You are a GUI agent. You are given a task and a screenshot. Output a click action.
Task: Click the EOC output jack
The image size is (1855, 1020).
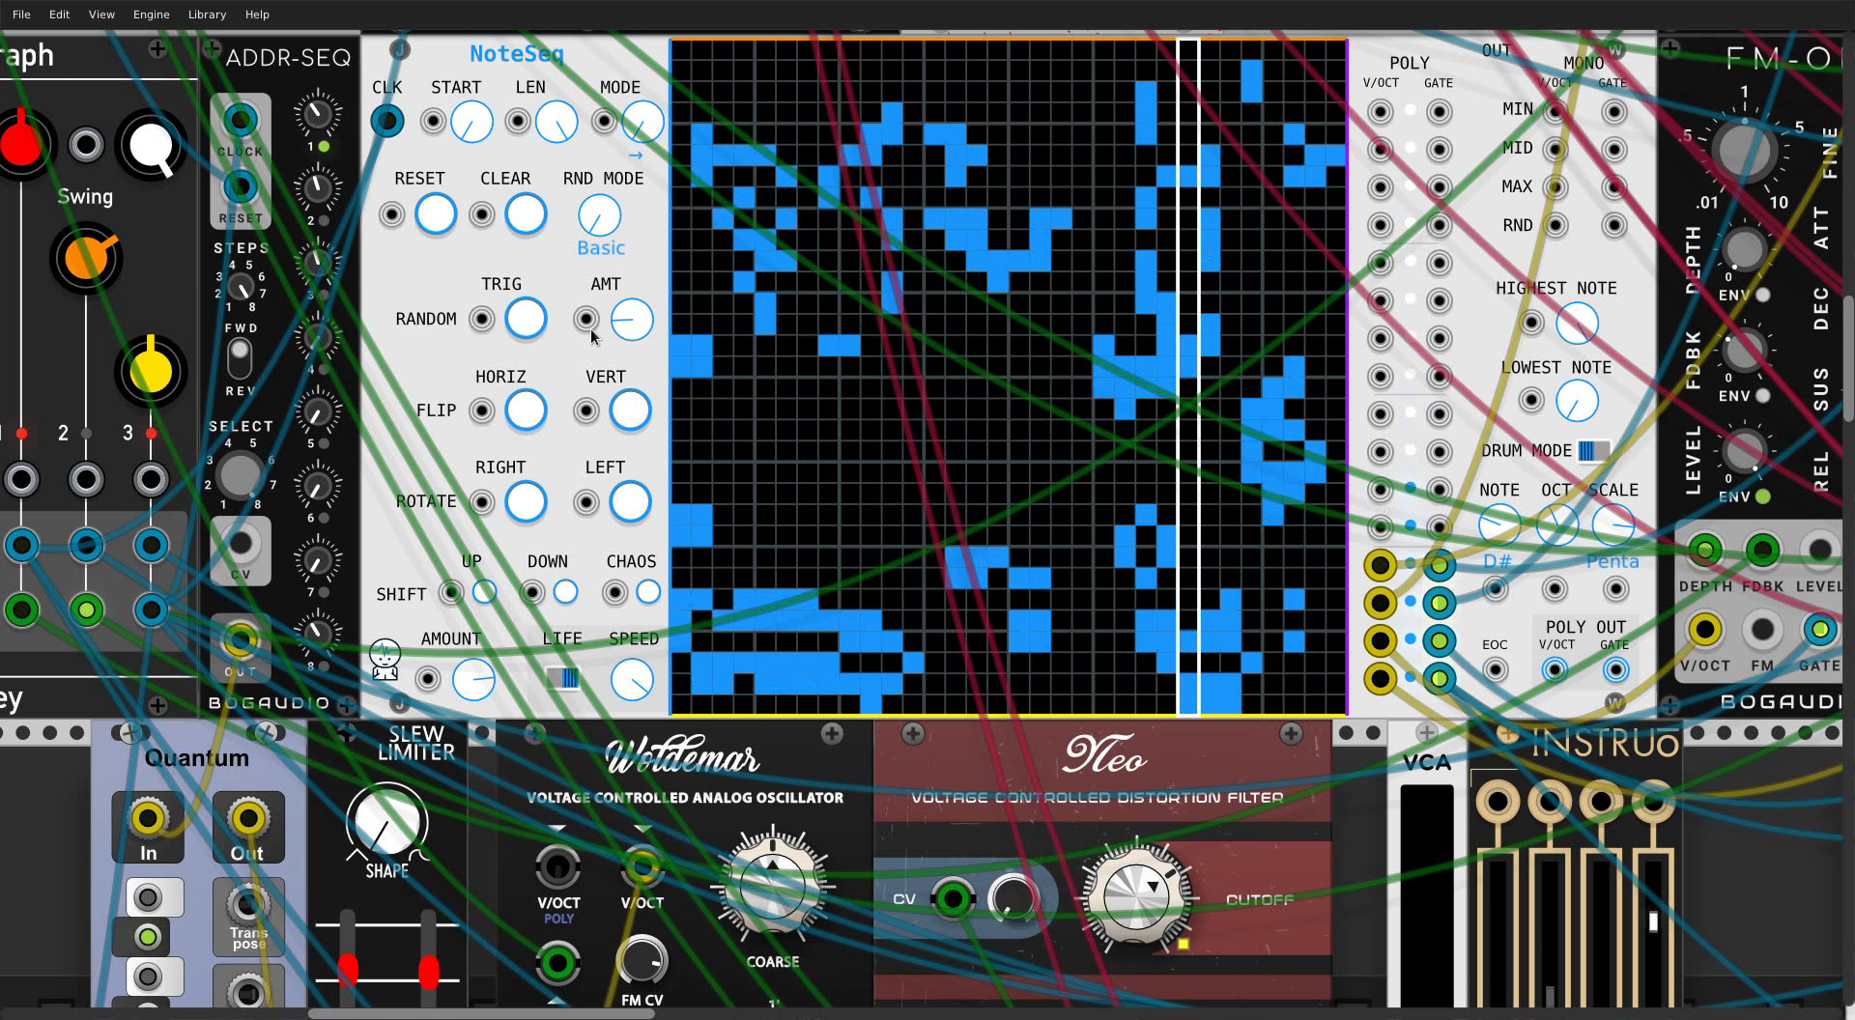(x=1495, y=669)
